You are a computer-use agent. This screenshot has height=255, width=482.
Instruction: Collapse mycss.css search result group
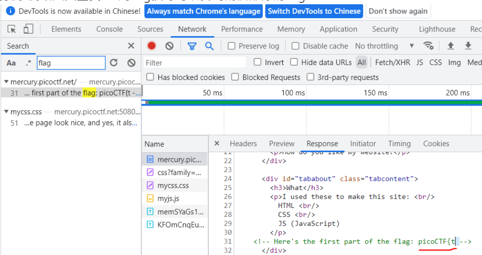(6, 112)
